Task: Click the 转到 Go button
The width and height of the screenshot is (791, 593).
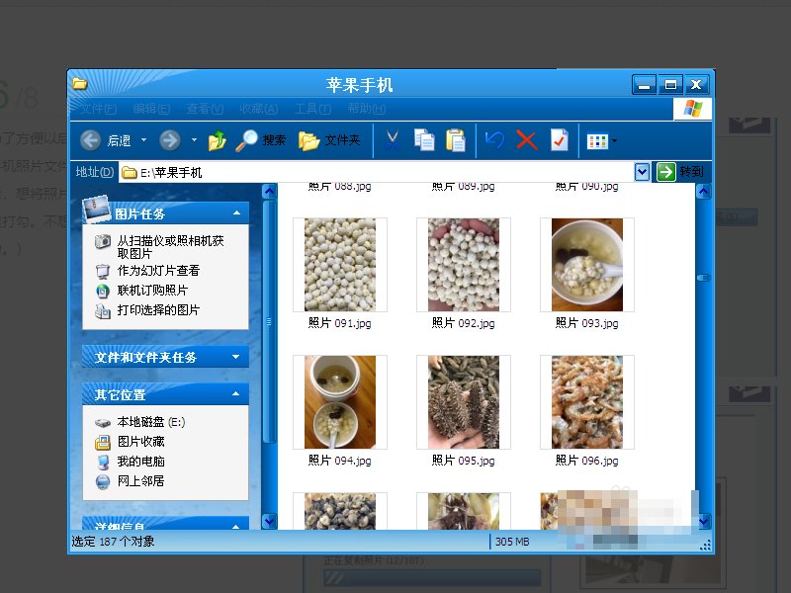Action: [x=681, y=172]
